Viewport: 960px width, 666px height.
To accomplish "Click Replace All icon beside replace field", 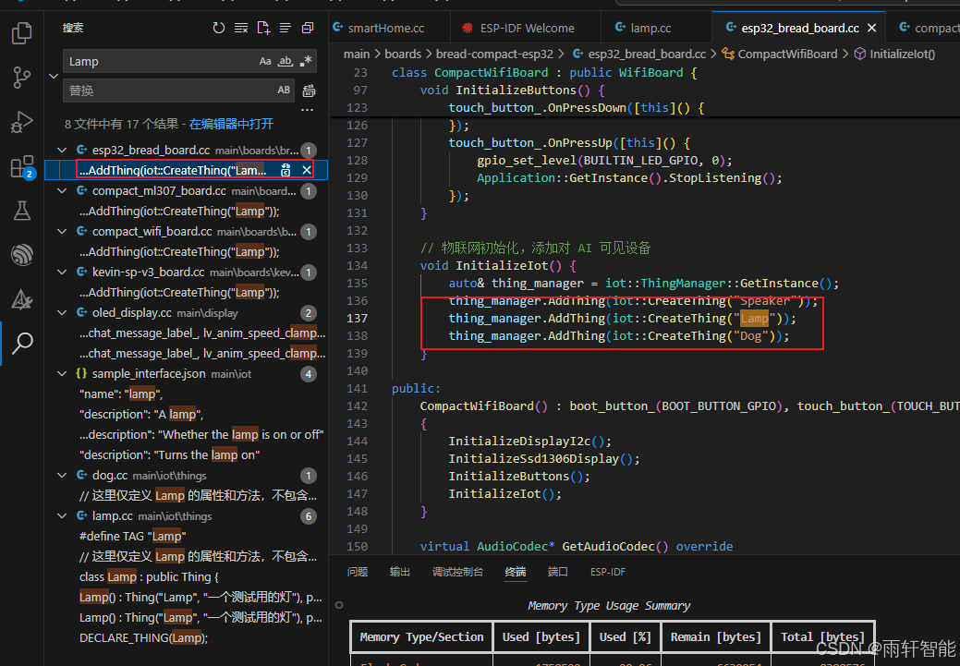I will click(310, 91).
